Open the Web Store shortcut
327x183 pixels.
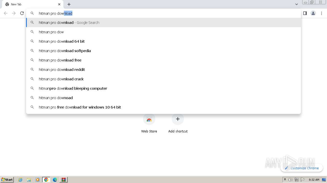pyautogui.click(x=149, y=124)
